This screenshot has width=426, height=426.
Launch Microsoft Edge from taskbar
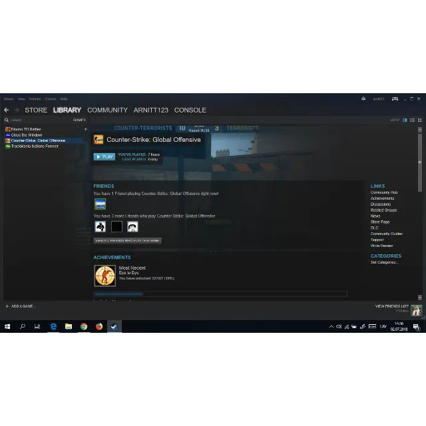(53, 326)
